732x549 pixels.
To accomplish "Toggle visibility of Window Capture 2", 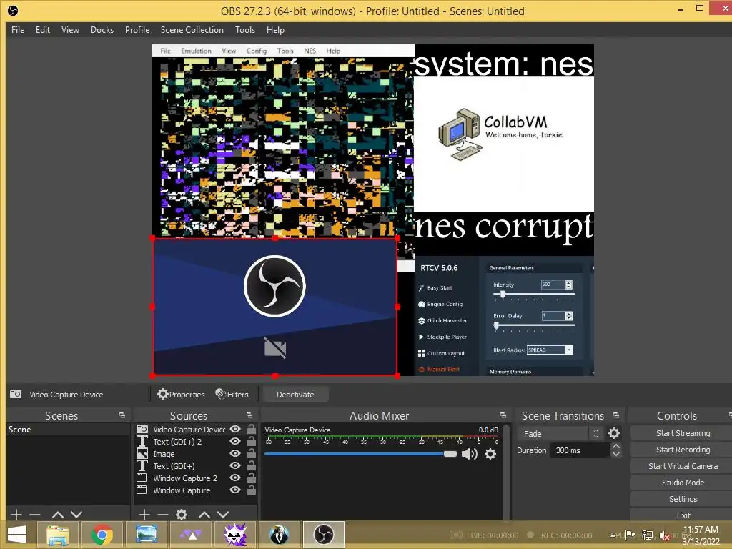I will pos(235,478).
